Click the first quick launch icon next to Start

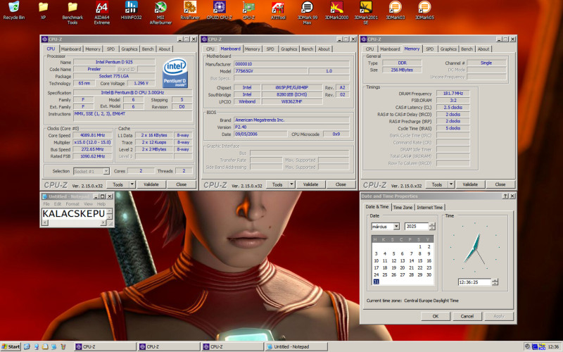pyautogui.click(x=27, y=346)
